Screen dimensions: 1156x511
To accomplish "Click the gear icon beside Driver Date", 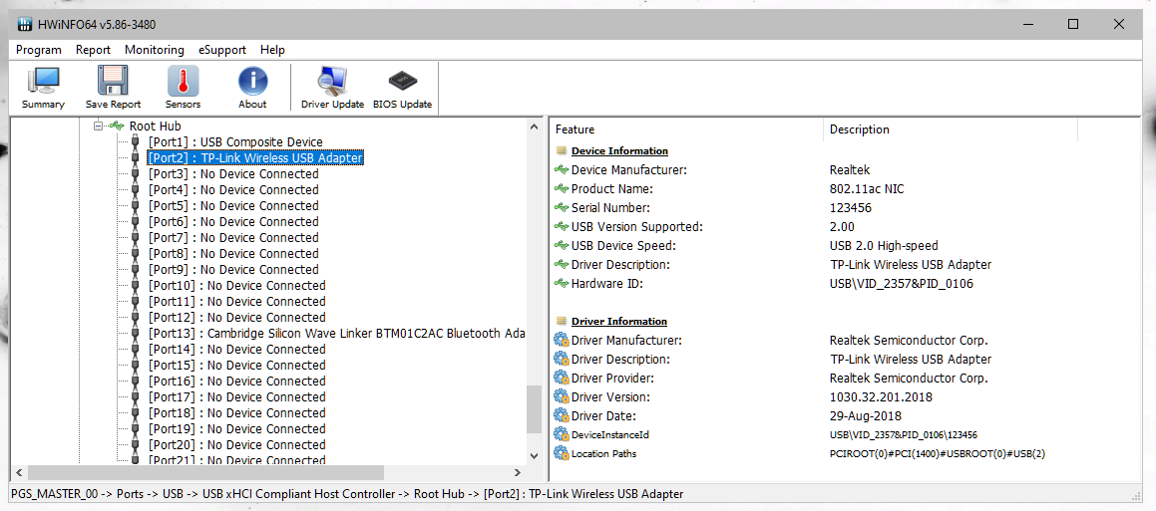I will [x=562, y=416].
